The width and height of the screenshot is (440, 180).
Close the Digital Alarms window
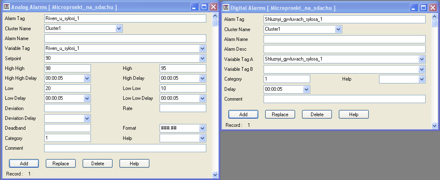click(x=433, y=8)
